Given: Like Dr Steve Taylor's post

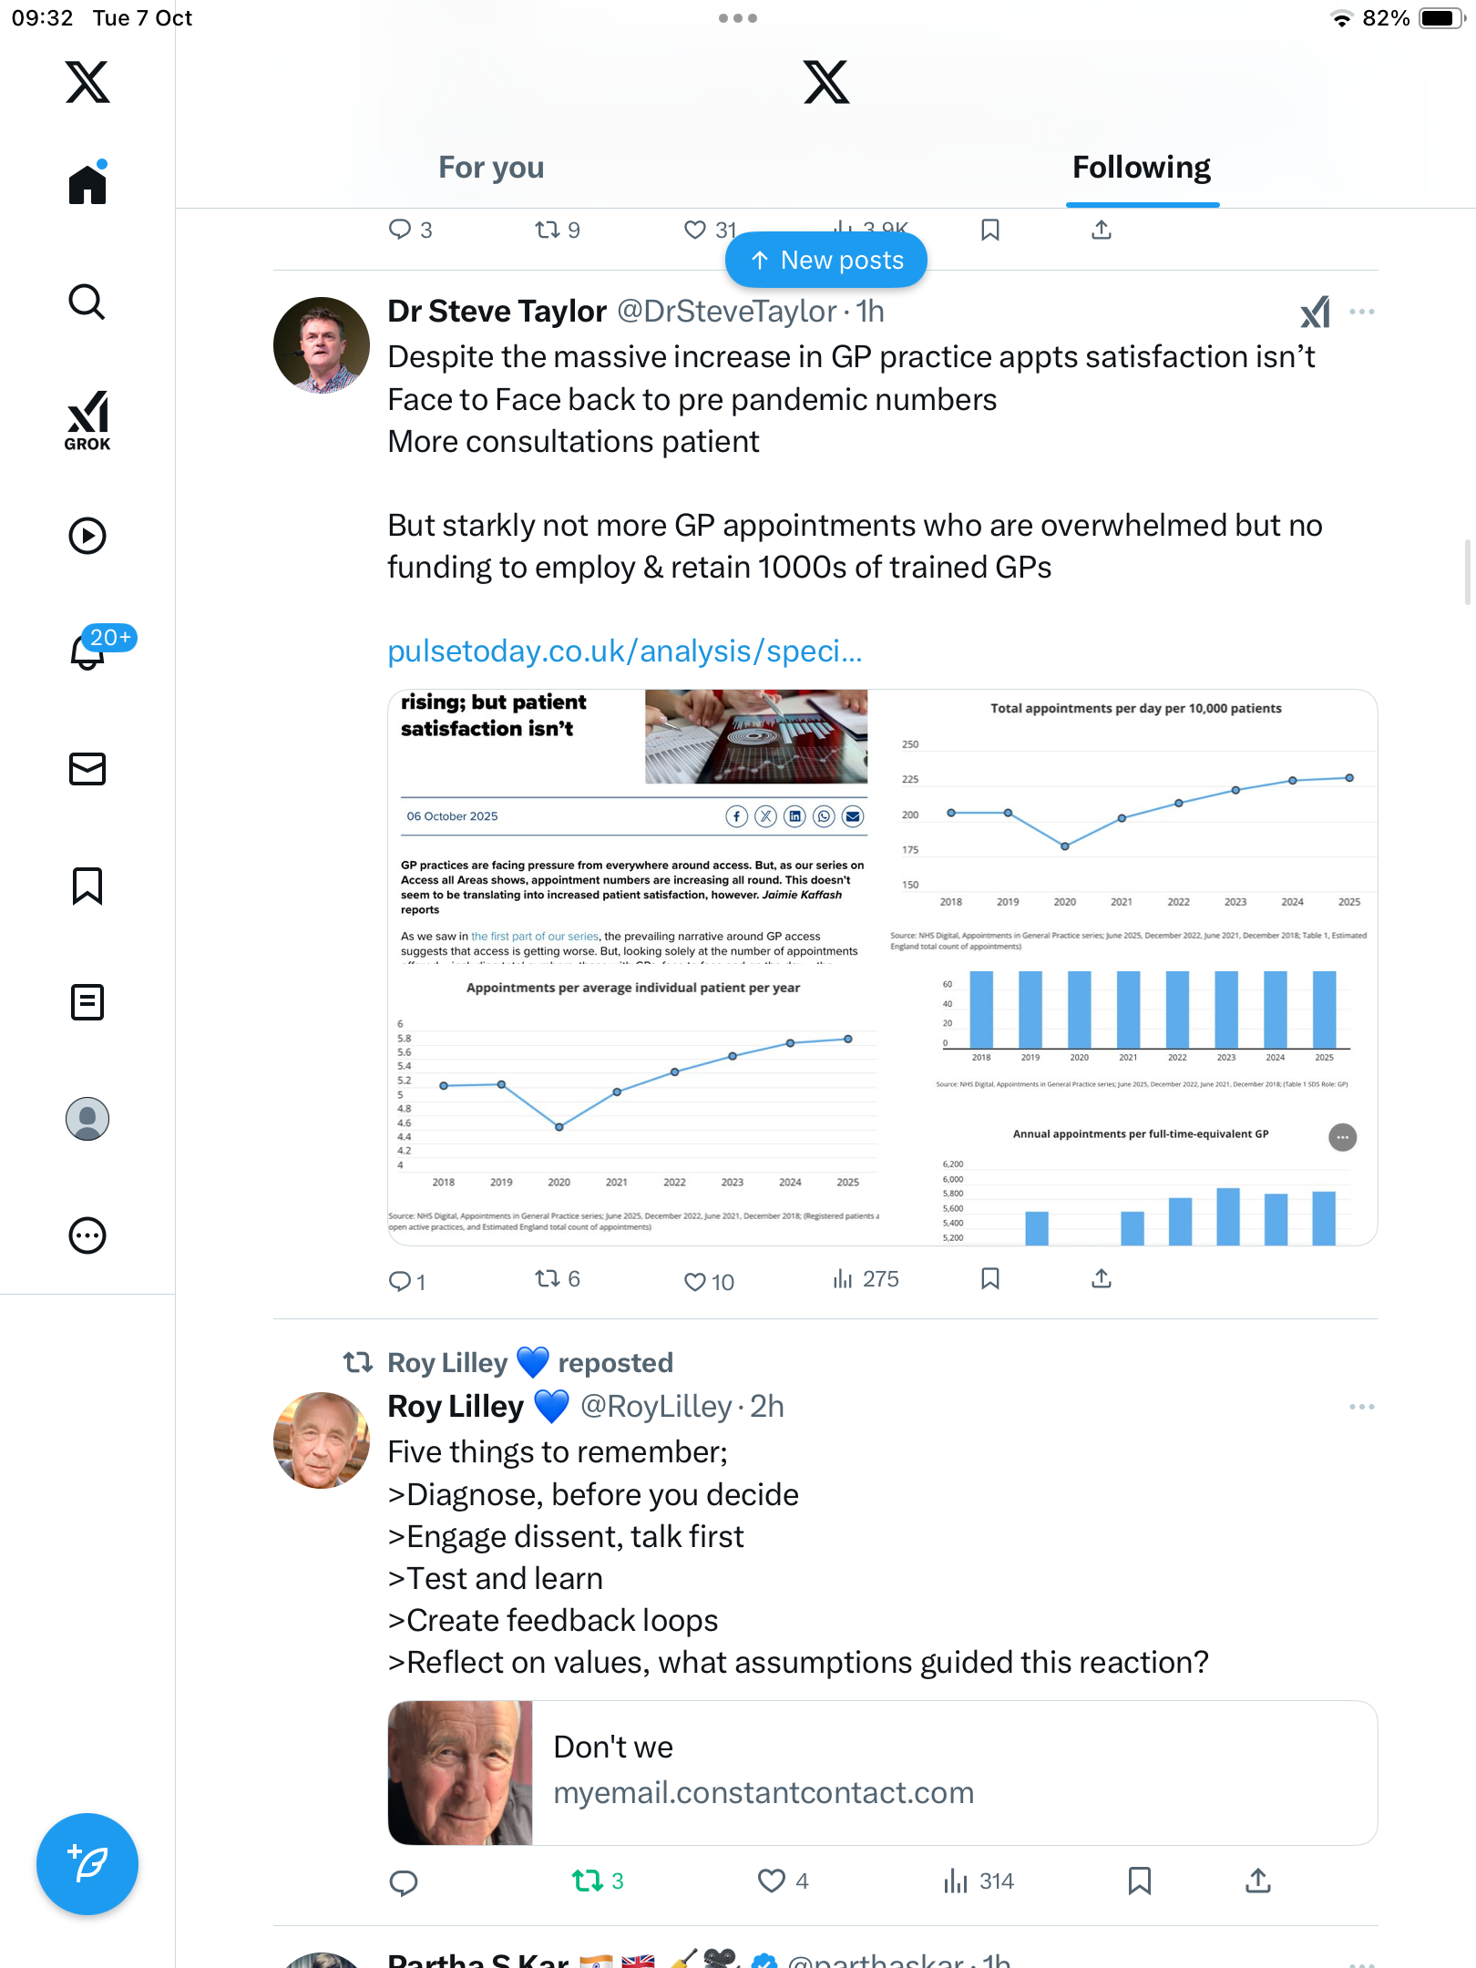Looking at the screenshot, I should pos(695,1281).
